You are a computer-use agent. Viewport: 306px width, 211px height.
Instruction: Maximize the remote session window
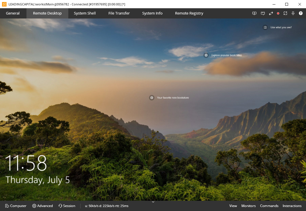click(x=286, y=4)
